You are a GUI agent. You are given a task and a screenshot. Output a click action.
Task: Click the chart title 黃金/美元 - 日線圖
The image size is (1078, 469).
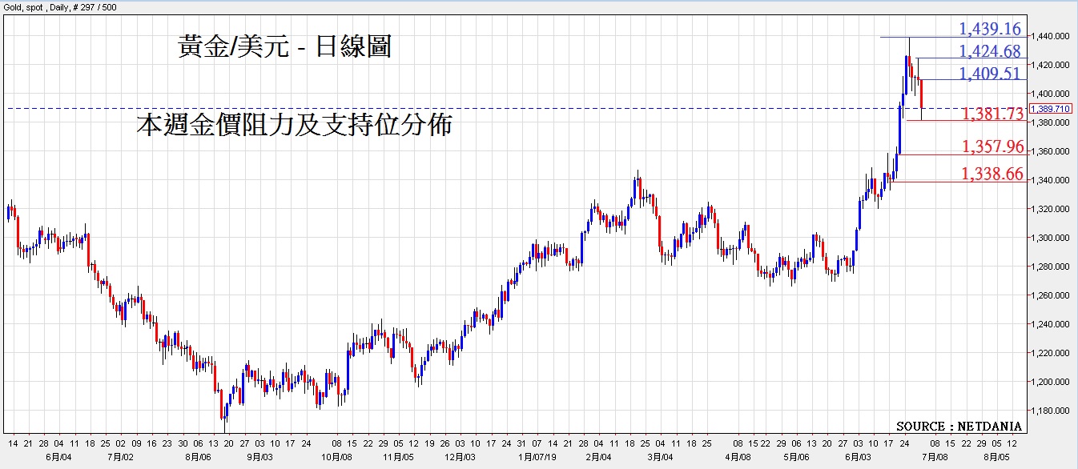tap(284, 48)
